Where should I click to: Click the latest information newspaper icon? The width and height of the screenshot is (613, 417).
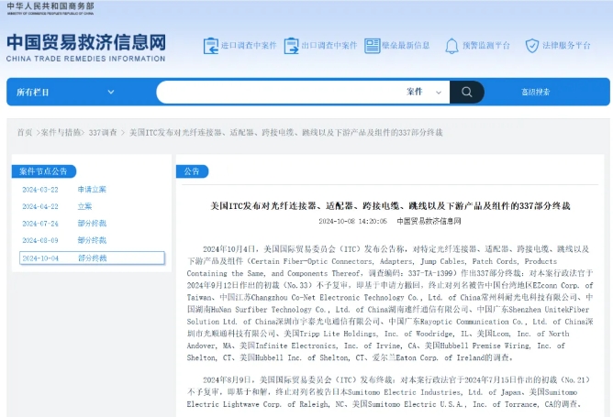pyautogui.click(x=373, y=46)
